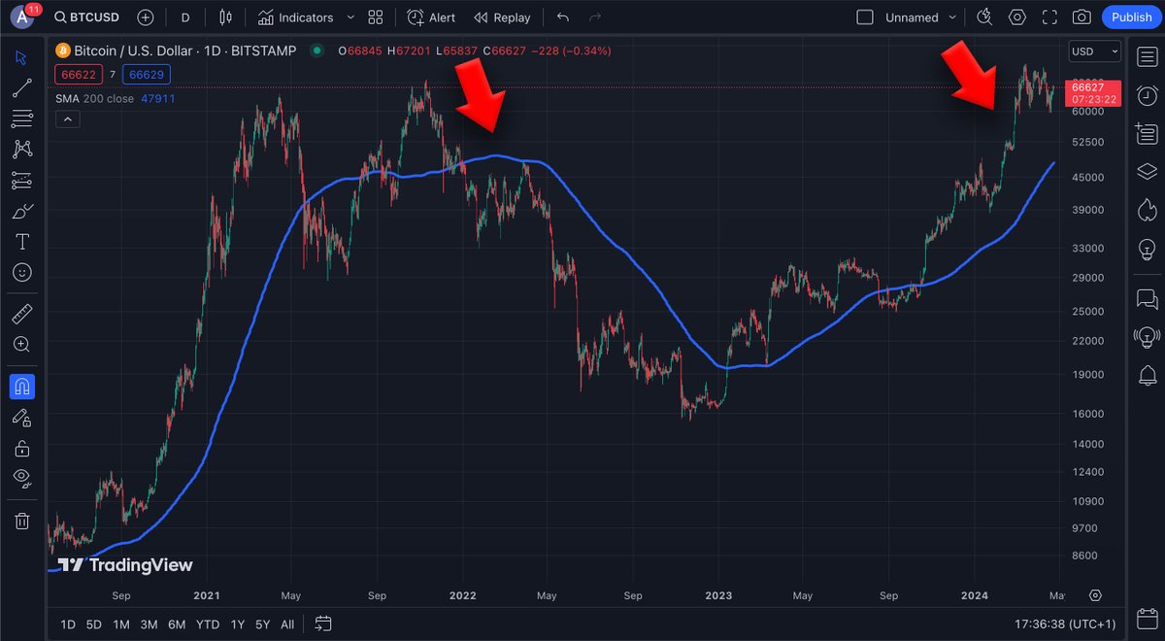Take a chart snapshot
Screen dimensions: 1165x641
pos(1081,17)
